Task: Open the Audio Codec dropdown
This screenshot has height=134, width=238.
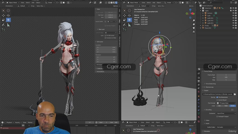Action: click(x=226, y=127)
